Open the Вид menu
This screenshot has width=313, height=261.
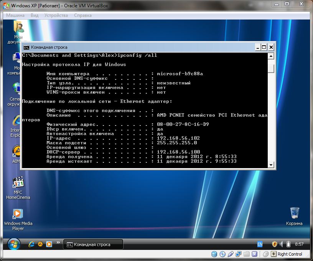coord(35,15)
